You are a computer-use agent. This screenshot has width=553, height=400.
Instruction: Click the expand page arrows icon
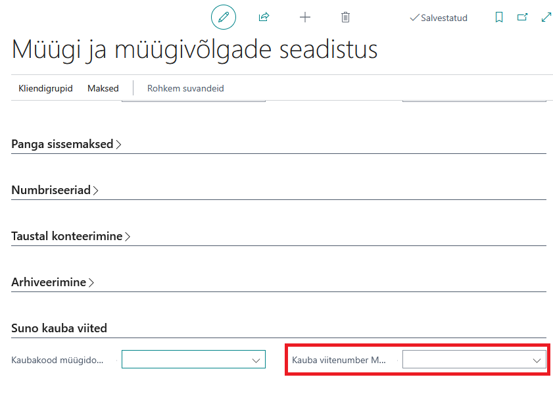(546, 17)
